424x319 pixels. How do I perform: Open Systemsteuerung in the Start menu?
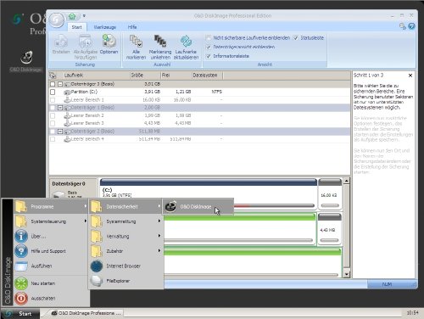point(51,221)
